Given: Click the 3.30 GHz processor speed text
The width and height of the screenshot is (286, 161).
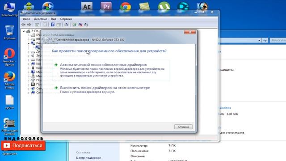Looking at the screenshot, I should point(232,114).
